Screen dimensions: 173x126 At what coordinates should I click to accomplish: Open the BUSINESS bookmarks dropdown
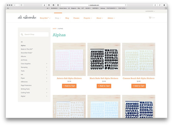[55, 8]
